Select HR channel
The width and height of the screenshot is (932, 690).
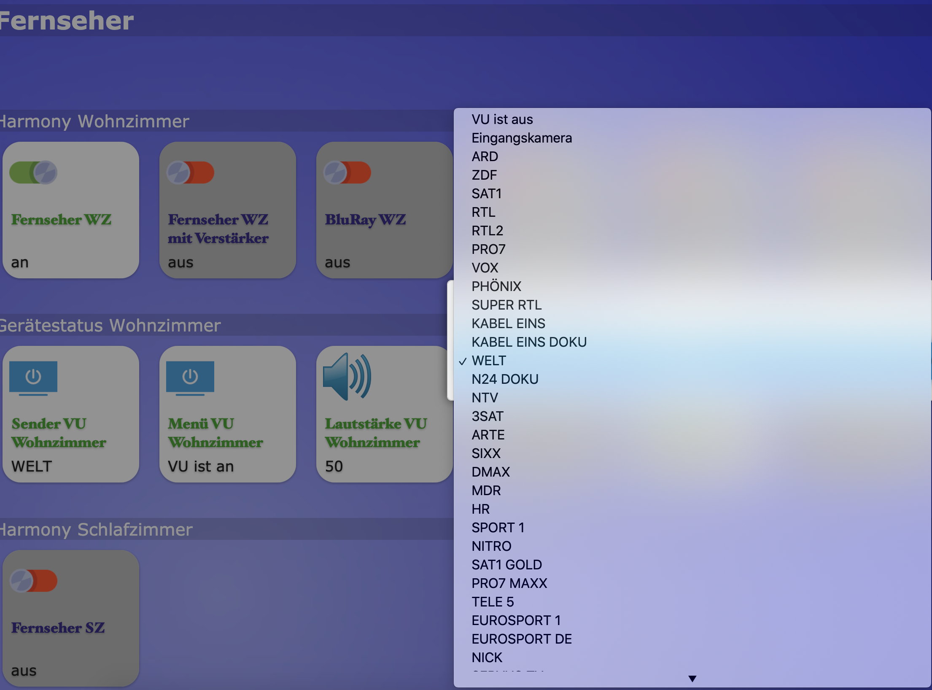click(692, 509)
